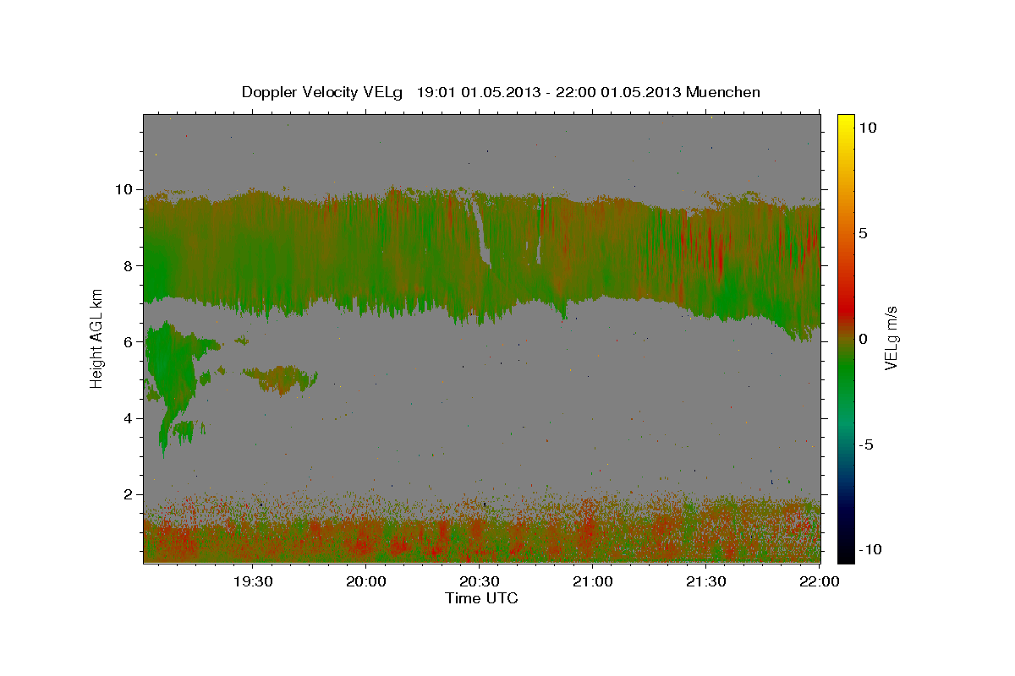Click the plot title "Doppler Velocity VELg"
The height and width of the screenshot is (676, 1015).
(x=324, y=92)
